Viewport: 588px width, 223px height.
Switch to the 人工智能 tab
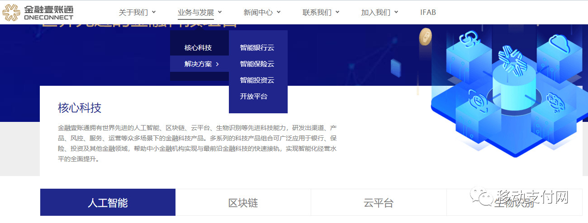[x=108, y=202]
